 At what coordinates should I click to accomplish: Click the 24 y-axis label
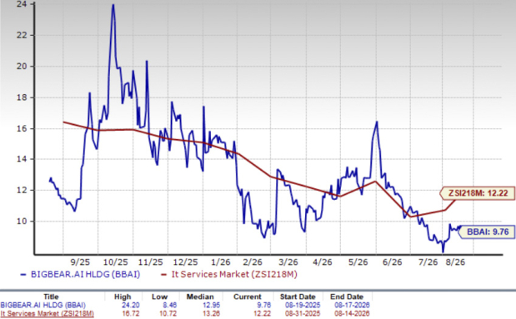(x=22, y=4)
